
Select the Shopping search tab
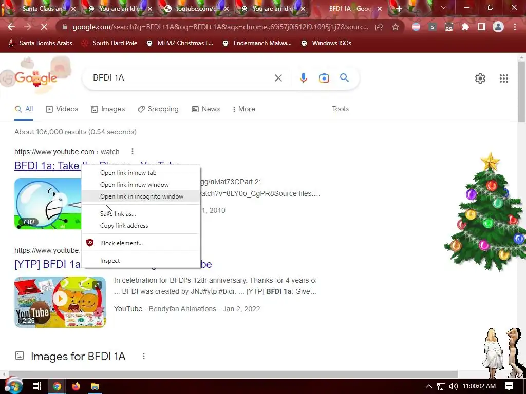pos(158,109)
